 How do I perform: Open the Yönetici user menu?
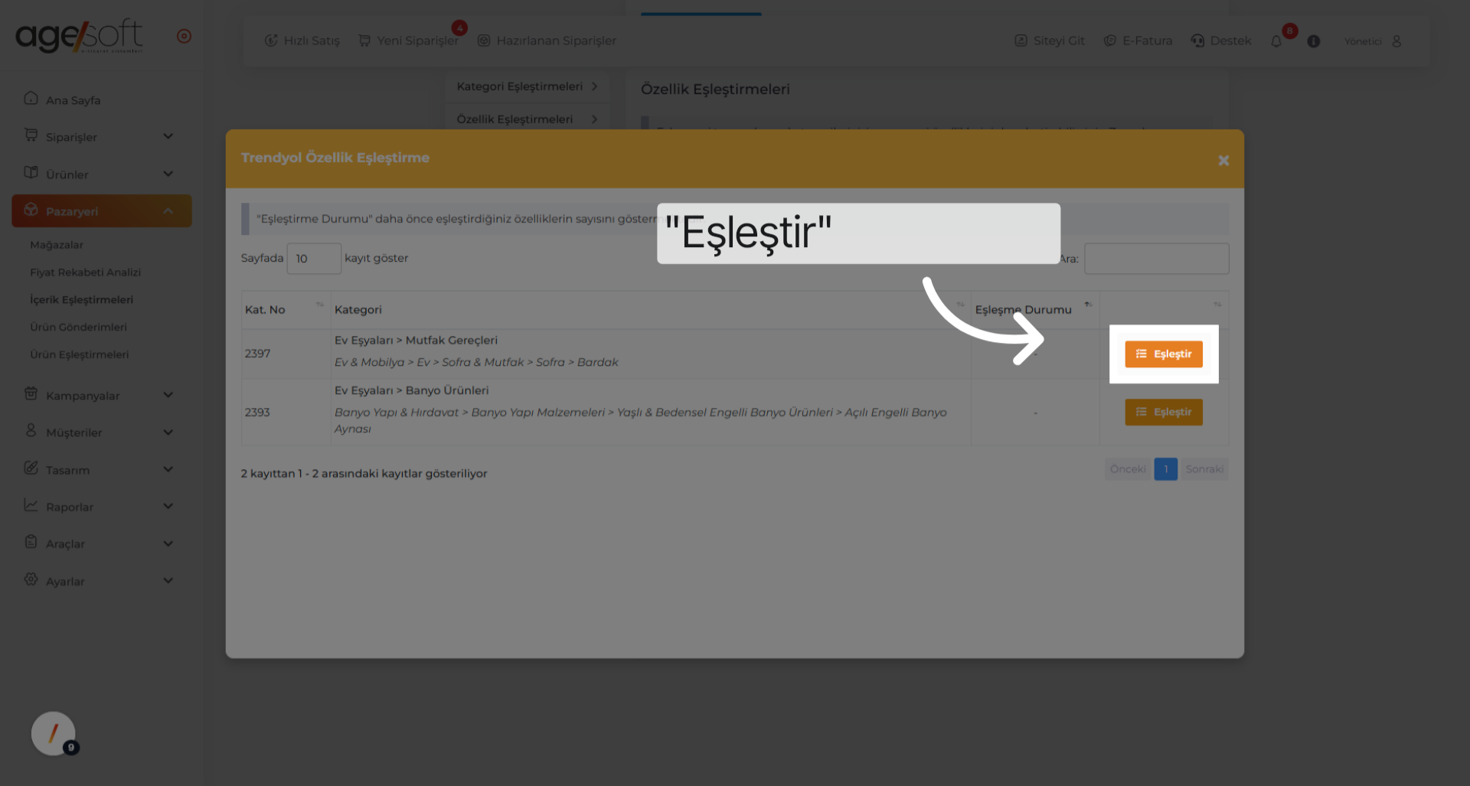1373,41
